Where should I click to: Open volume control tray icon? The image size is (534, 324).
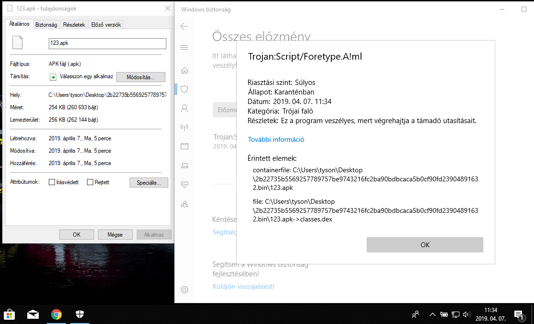(x=467, y=314)
